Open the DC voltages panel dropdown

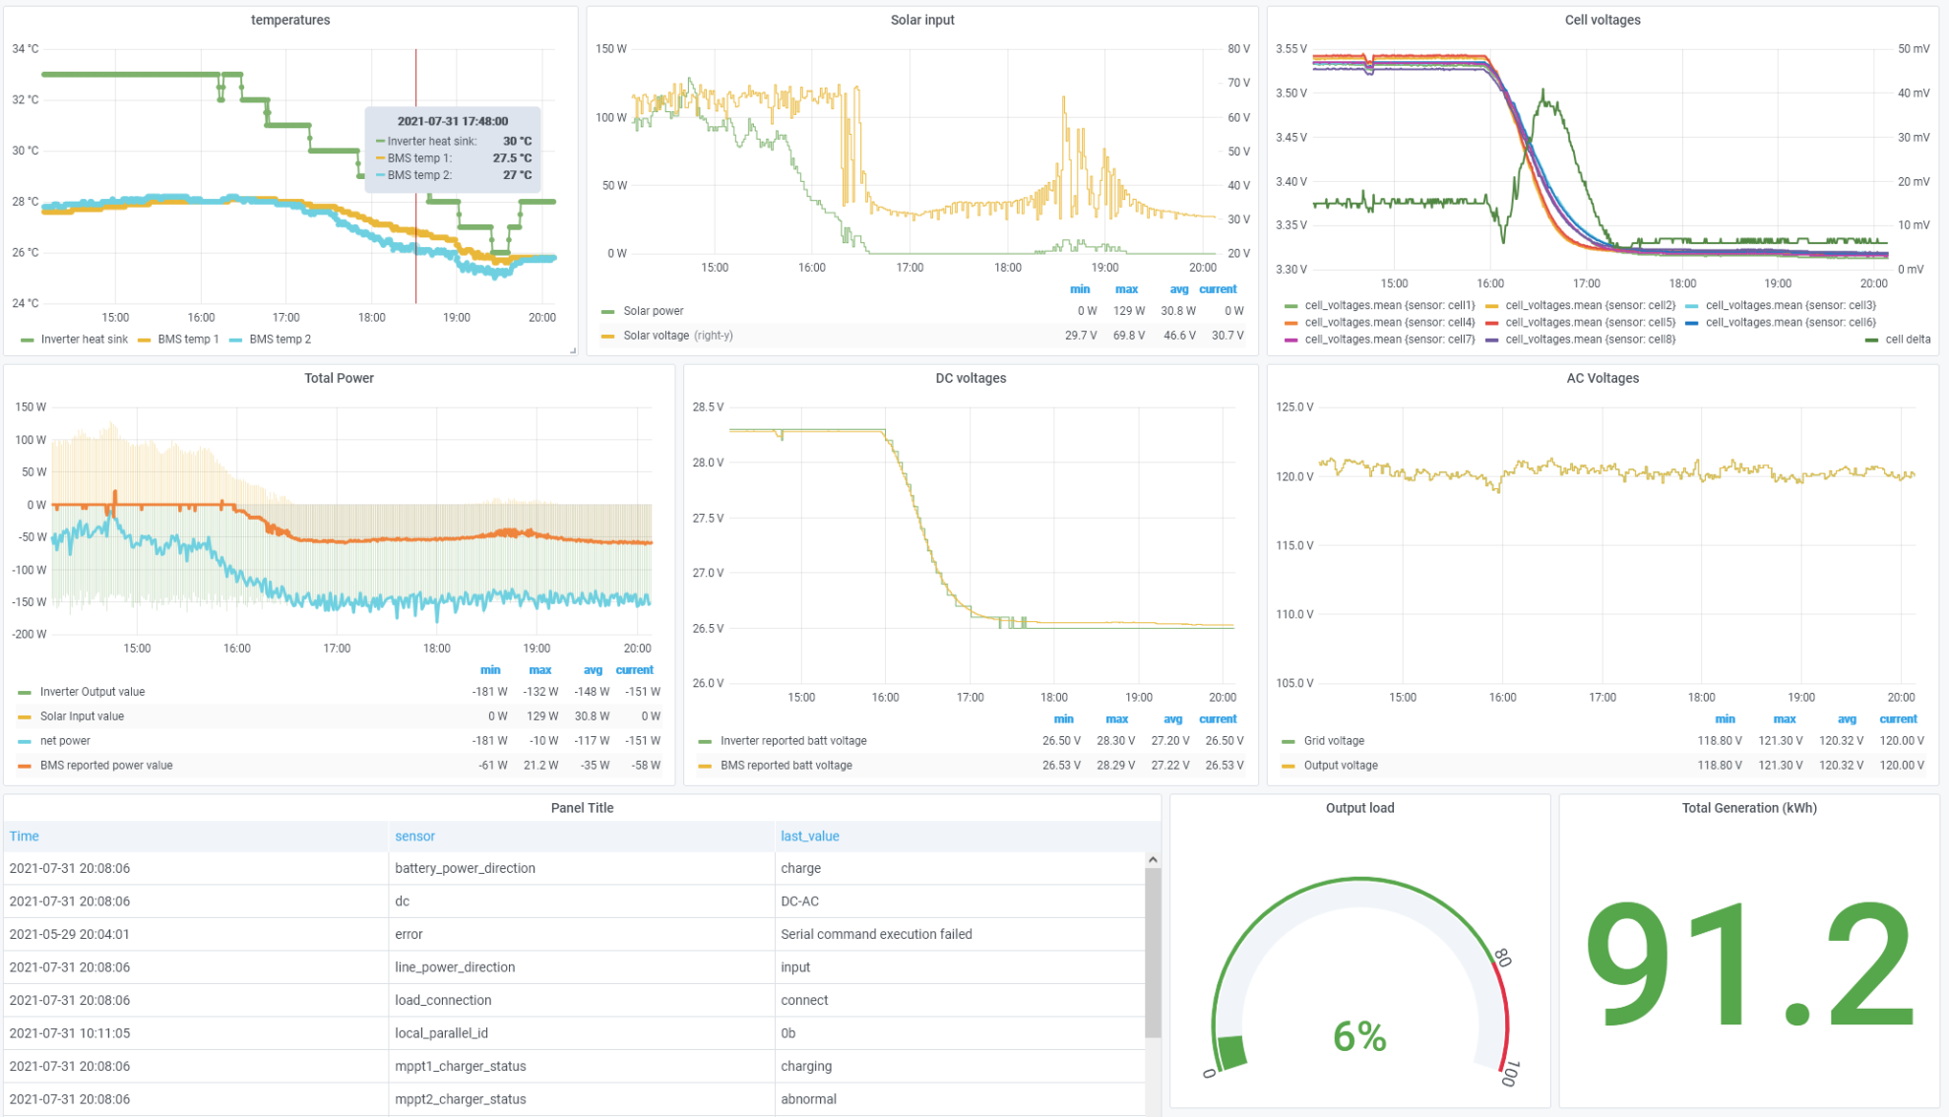pyautogui.click(x=969, y=378)
